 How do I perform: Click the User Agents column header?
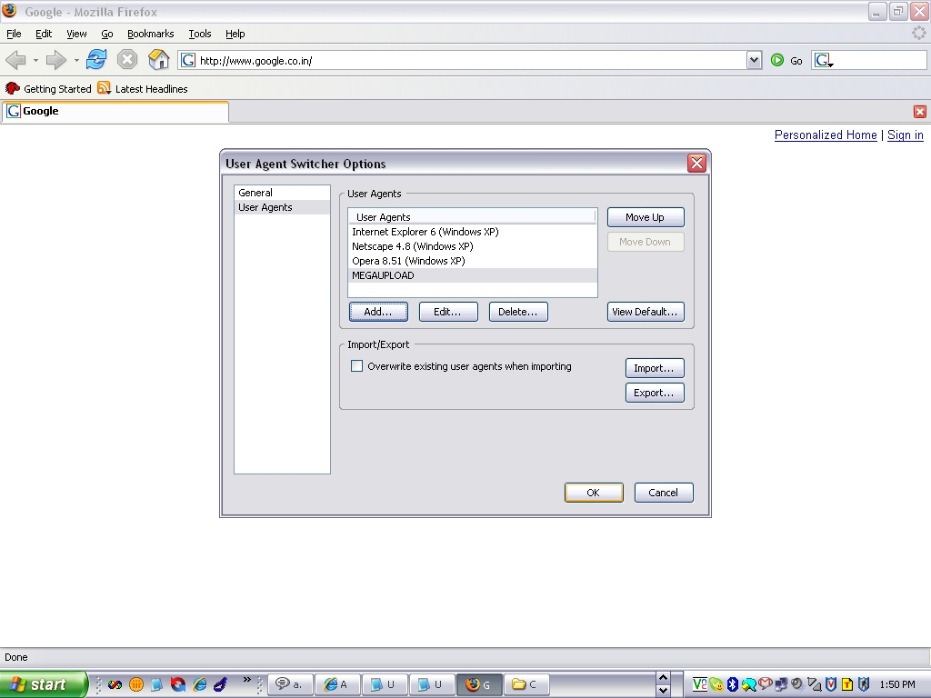(x=472, y=216)
